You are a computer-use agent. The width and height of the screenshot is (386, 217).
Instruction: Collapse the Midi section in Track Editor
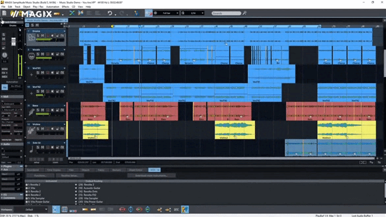(x=2, y=96)
